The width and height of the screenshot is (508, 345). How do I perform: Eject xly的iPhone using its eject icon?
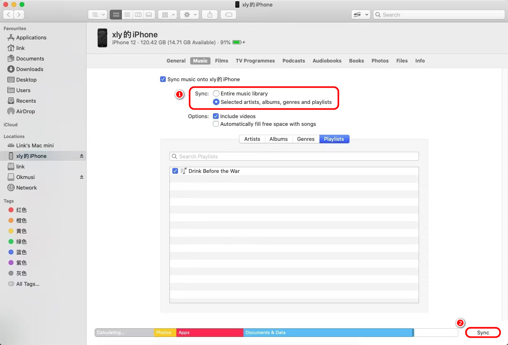coord(81,156)
